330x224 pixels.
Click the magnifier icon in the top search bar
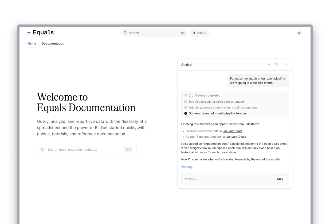(125, 33)
